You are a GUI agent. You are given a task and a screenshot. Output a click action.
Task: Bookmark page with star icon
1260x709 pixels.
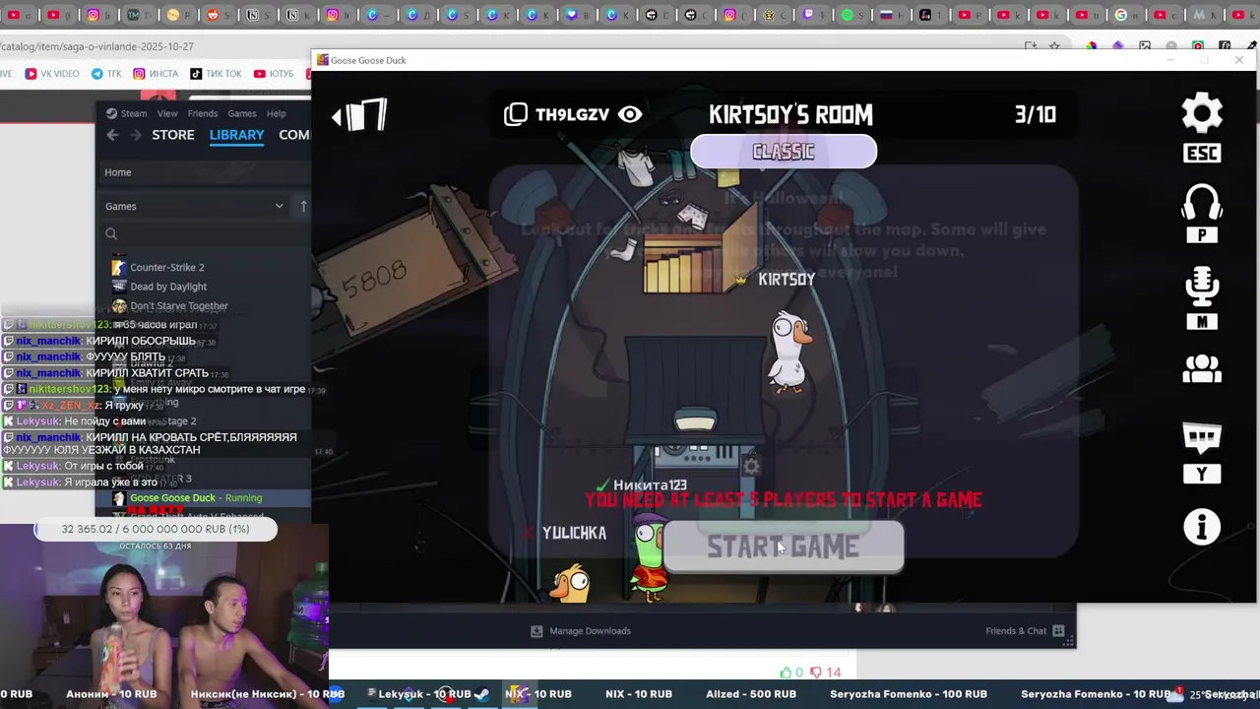tap(1054, 46)
